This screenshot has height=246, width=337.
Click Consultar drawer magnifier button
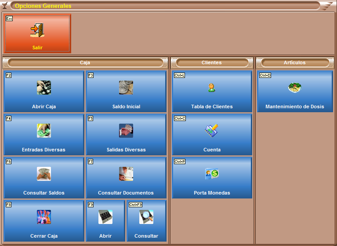(147, 221)
